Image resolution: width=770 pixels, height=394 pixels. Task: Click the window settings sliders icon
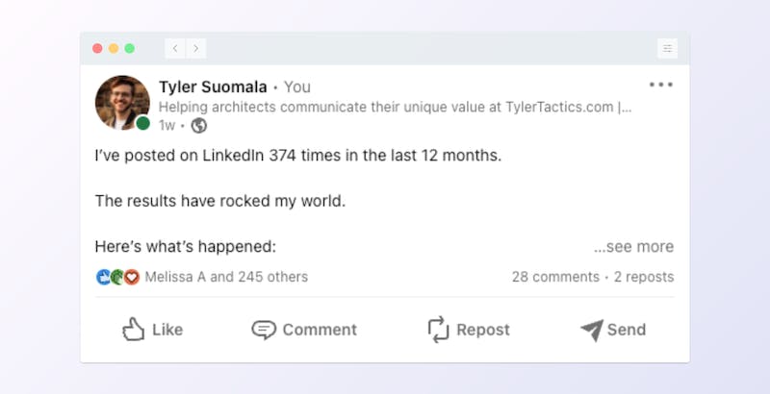[667, 48]
